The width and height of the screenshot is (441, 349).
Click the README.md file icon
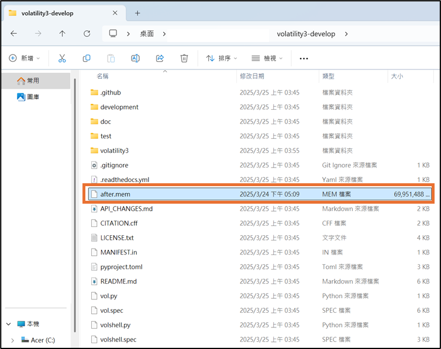(94, 281)
